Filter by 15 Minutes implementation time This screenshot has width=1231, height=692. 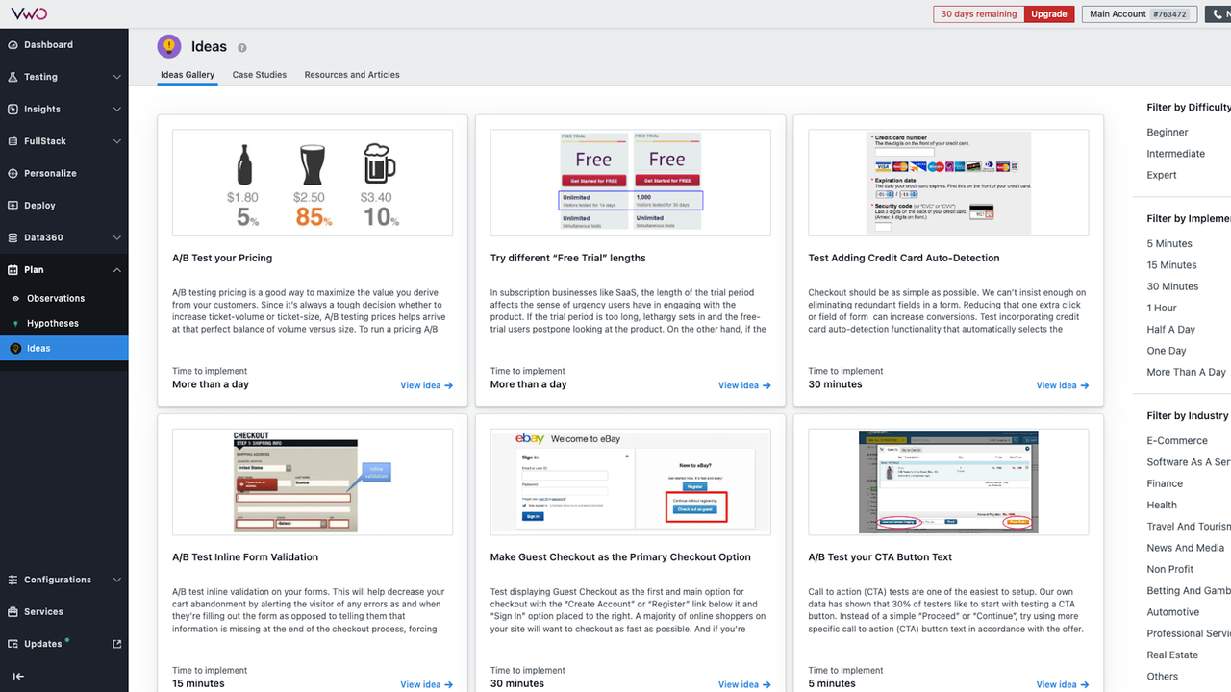[1171, 265]
